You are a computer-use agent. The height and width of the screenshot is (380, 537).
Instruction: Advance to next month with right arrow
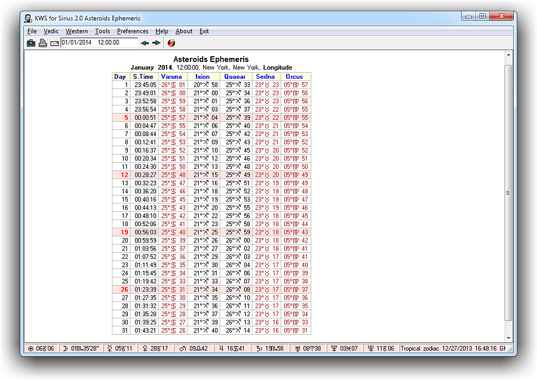[x=157, y=43]
